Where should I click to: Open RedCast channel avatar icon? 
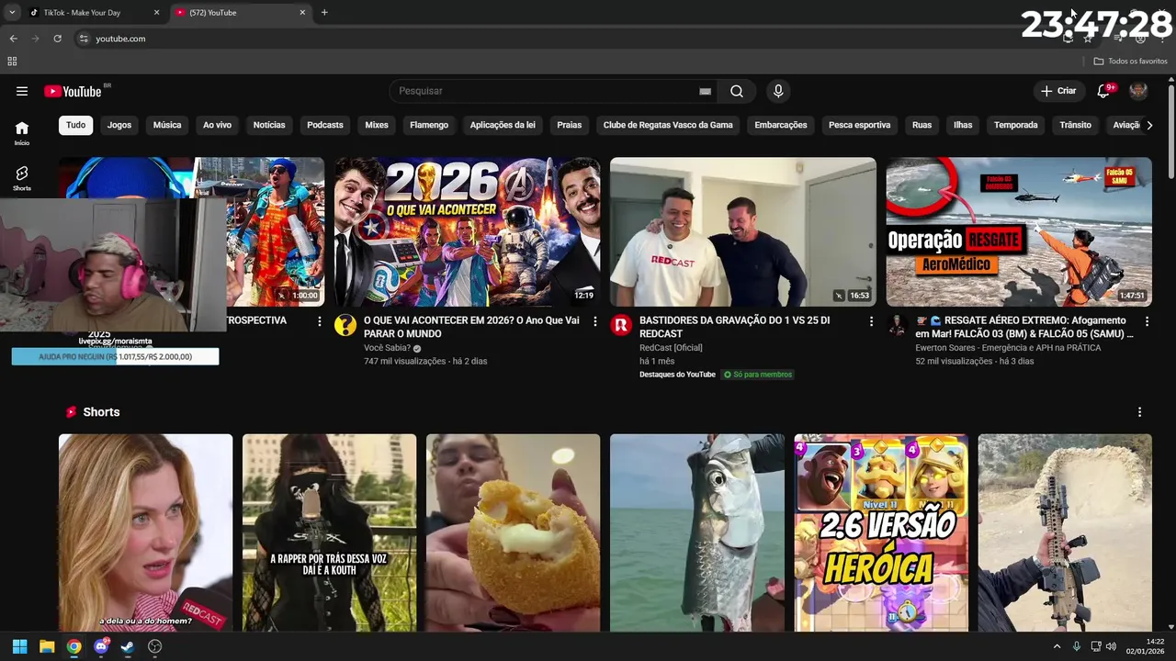pyautogui.click(x=621, y=325)
